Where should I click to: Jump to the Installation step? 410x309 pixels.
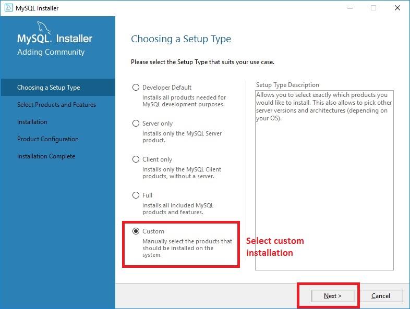pyautogui.click(x=32, y=122)
